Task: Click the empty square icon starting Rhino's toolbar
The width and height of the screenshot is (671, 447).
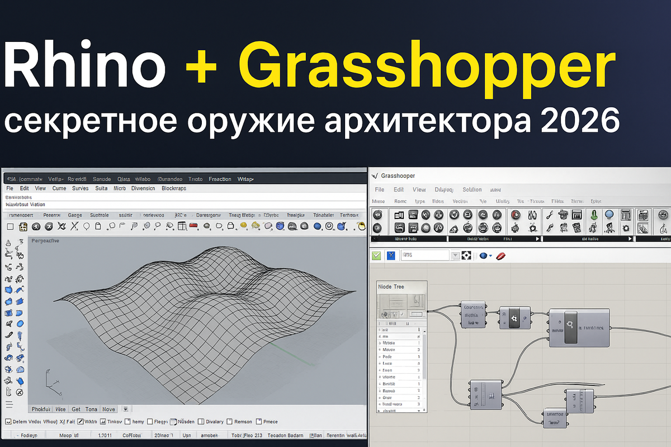Action: pyautogui.click(x=10, y=226)
